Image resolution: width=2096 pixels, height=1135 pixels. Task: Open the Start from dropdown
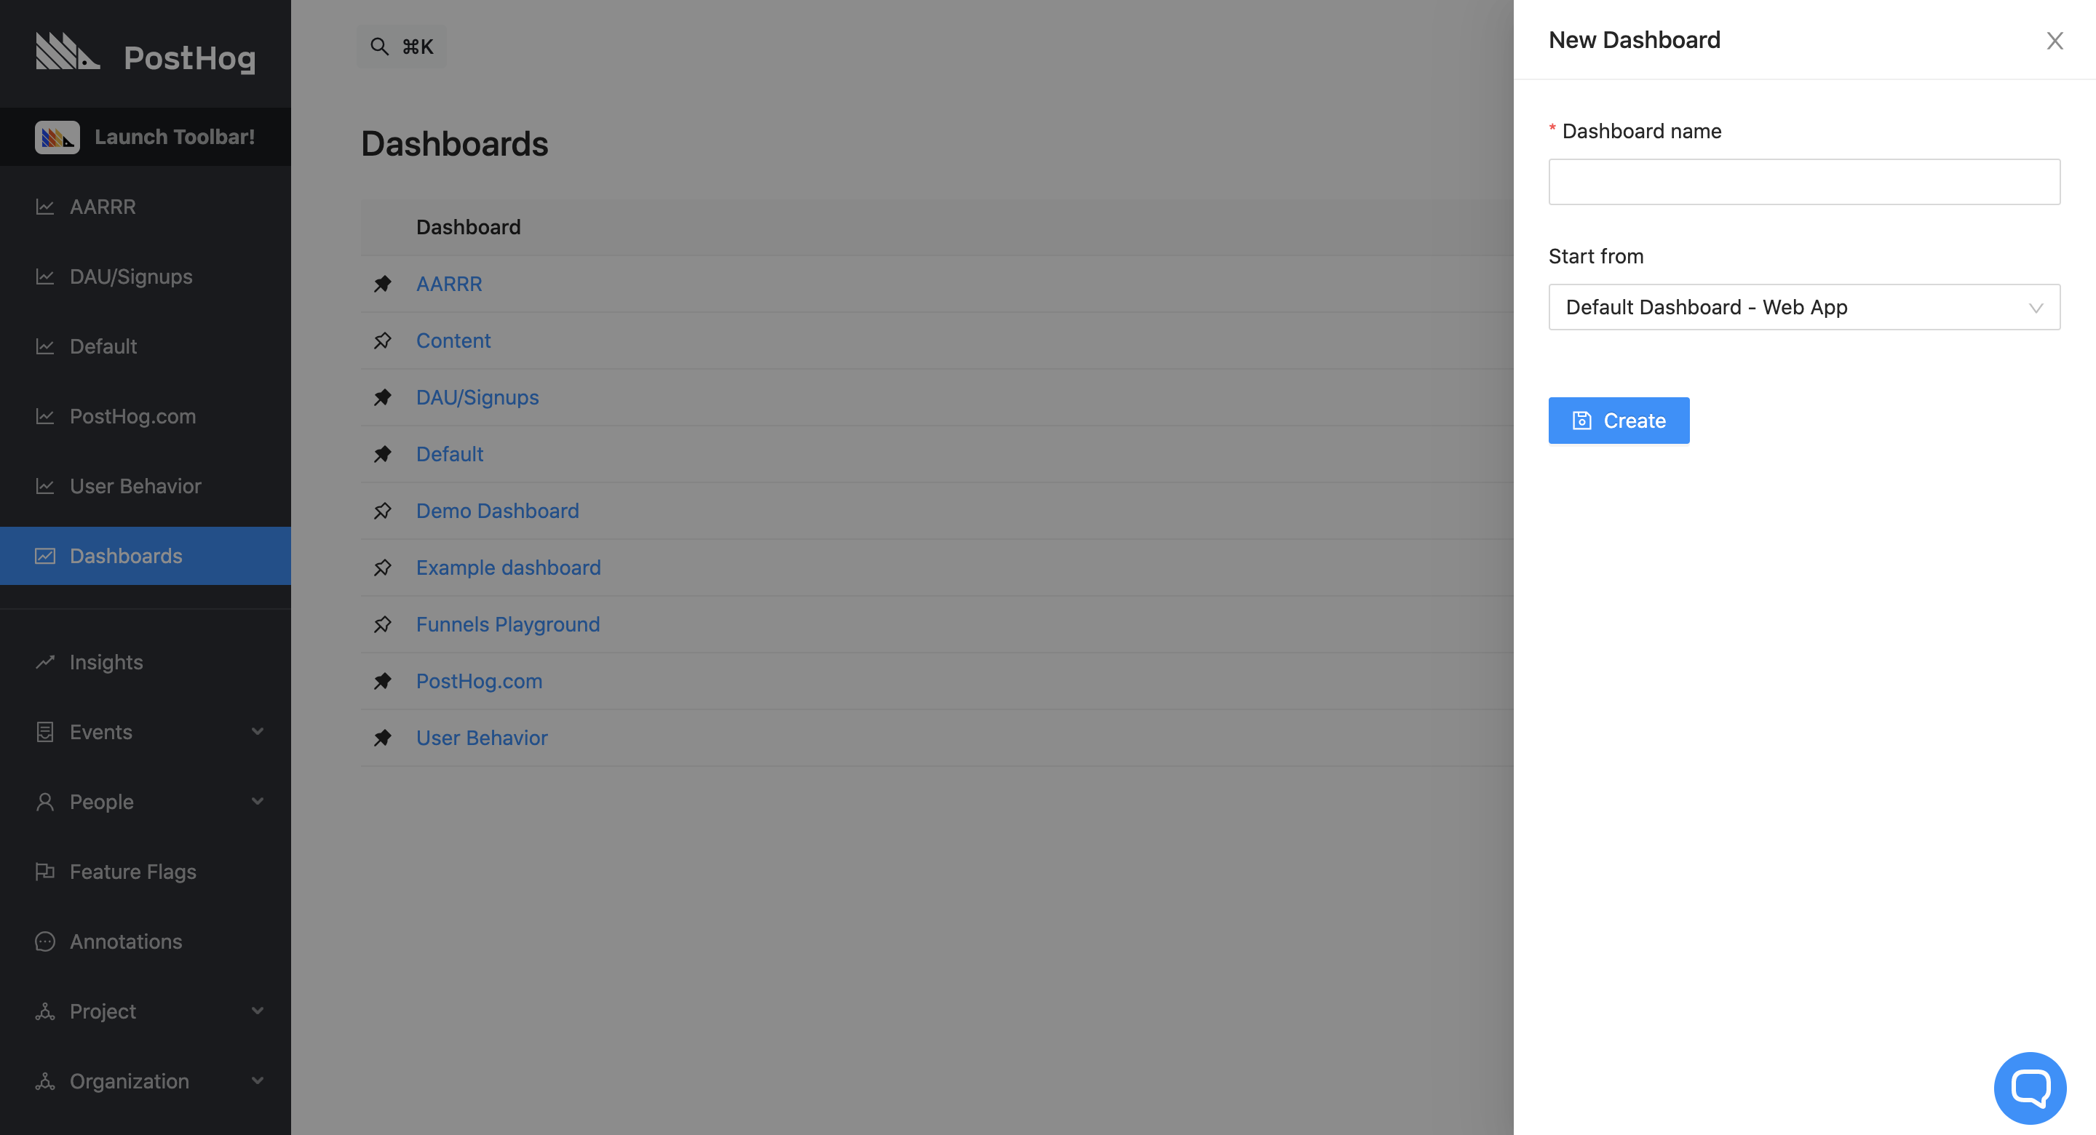(1803, 307)
